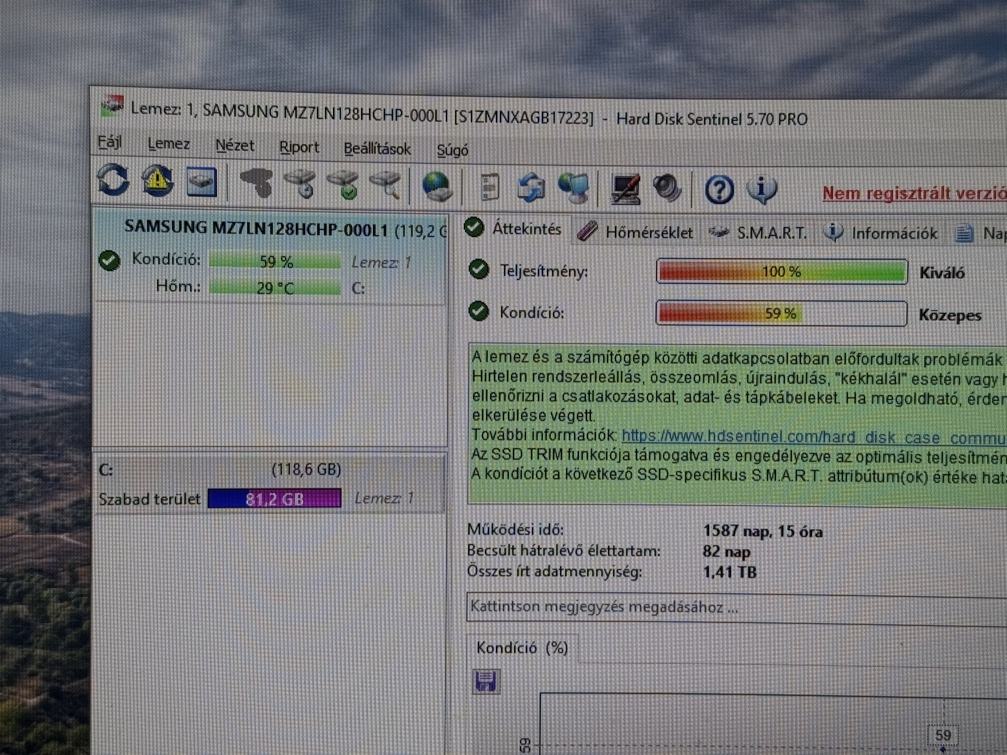This screenshot has width=1007, height=755.
Task: Open the Fájl menu
Action: tap(110, 143)
